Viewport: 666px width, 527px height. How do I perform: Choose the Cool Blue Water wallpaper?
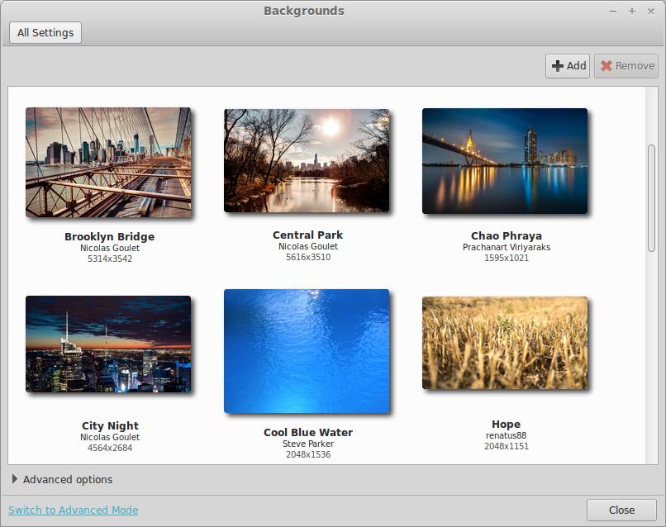tap(307, 350)
